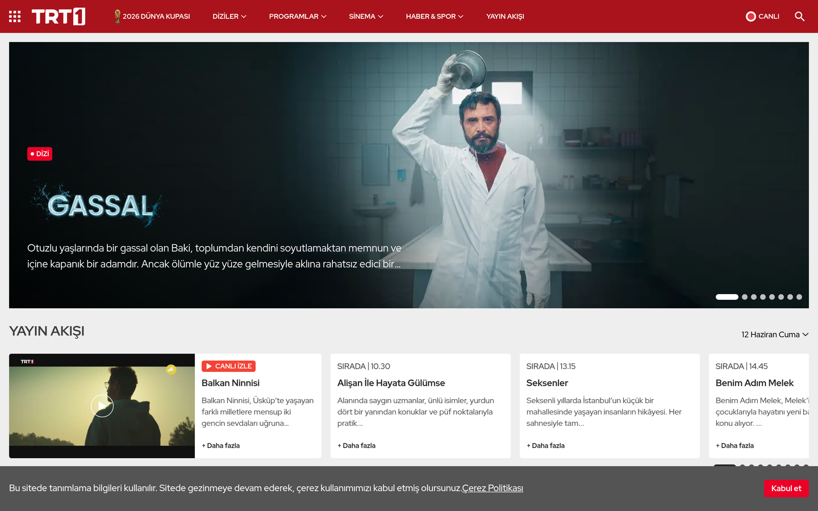
Task: Open the Çerez Politikası link
Action: (493, 488)
